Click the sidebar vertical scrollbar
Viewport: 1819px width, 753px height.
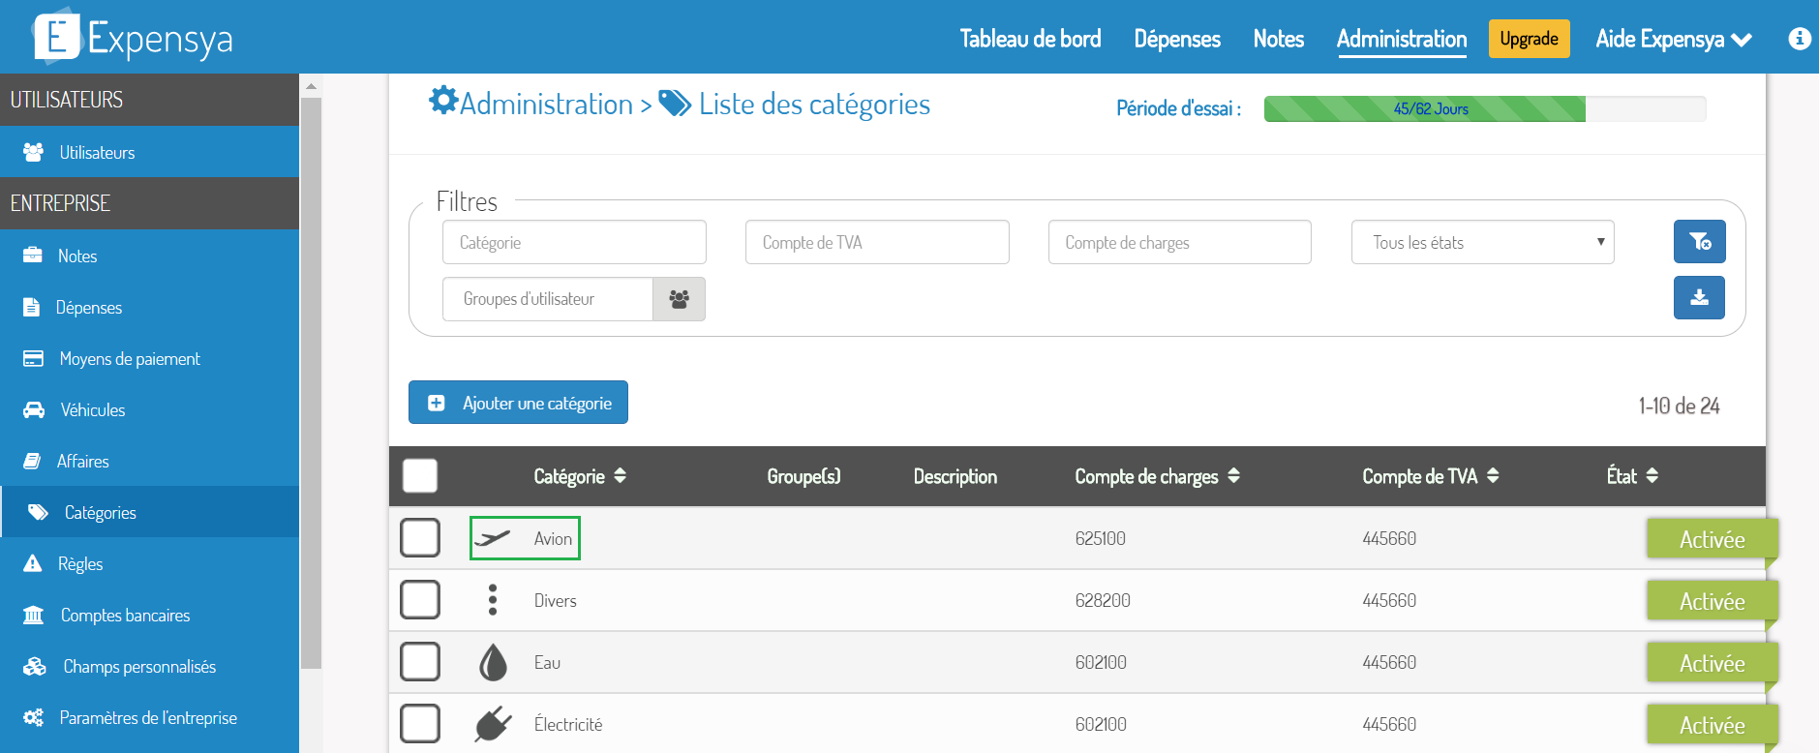pos(311,382)
